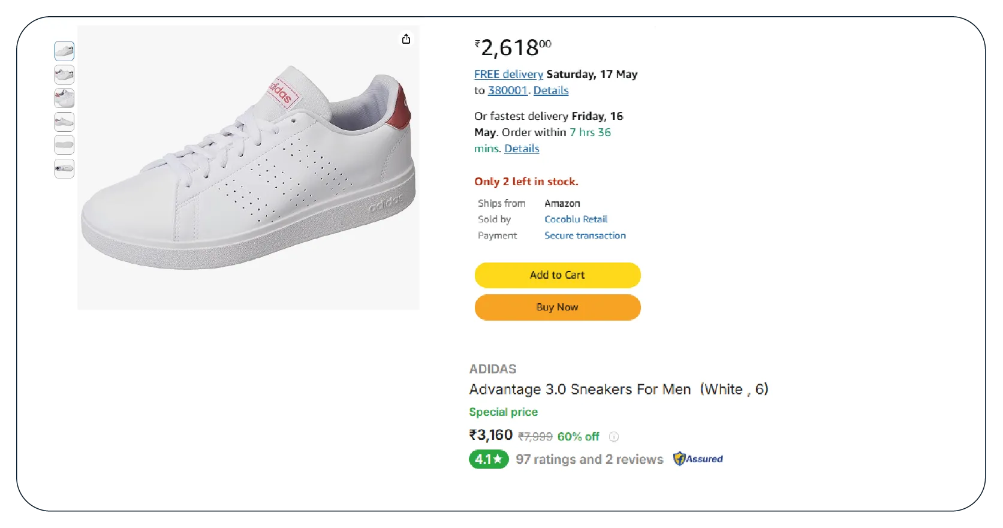Select the shoe sole thumbnail
This screenshot has height=528, width=1003.
pyautogui.click(x=64, y=145)
